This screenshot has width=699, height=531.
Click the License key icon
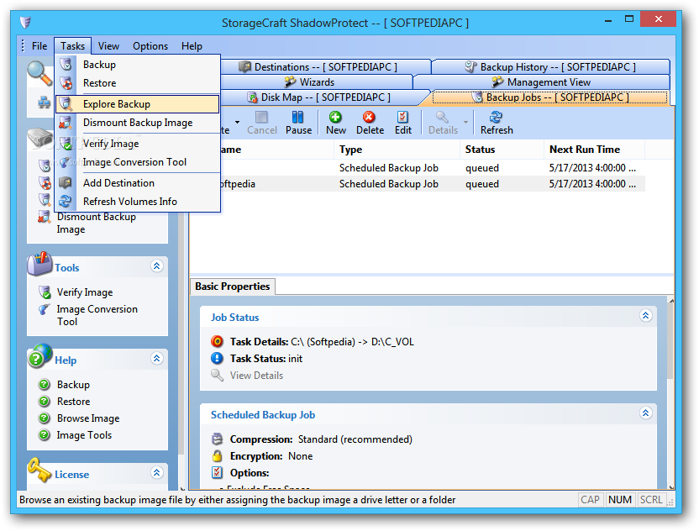(x=39, y=470)
